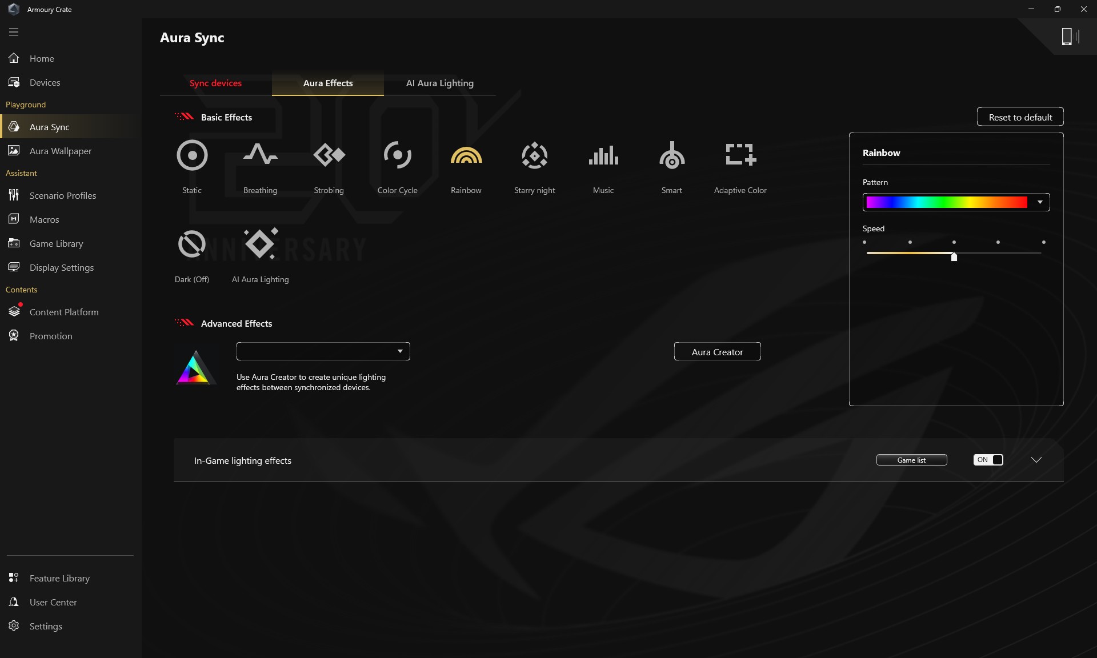Open Display Settings
The height and width of the screenshot is (658, 1097).
tap(70, 267)
